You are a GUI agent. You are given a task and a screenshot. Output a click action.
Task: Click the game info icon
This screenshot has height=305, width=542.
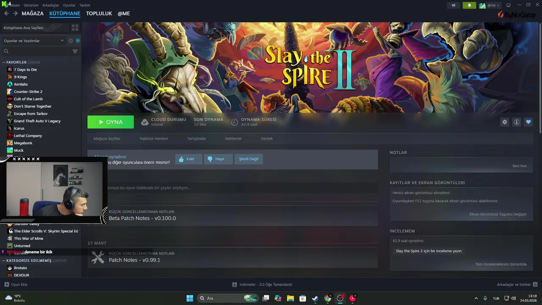[x=516, y=122]
